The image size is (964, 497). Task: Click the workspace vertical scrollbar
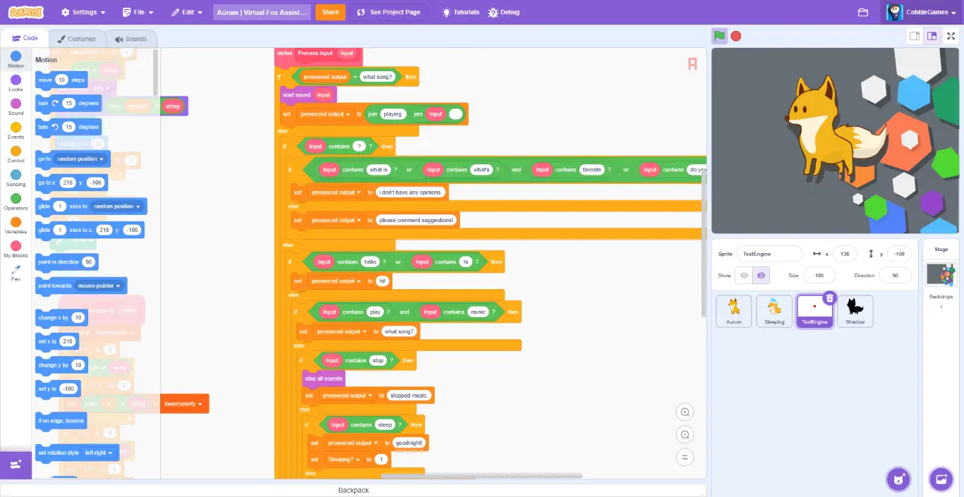703,244
